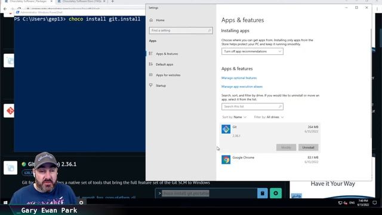Click the Settings window scrollbar

371,83
